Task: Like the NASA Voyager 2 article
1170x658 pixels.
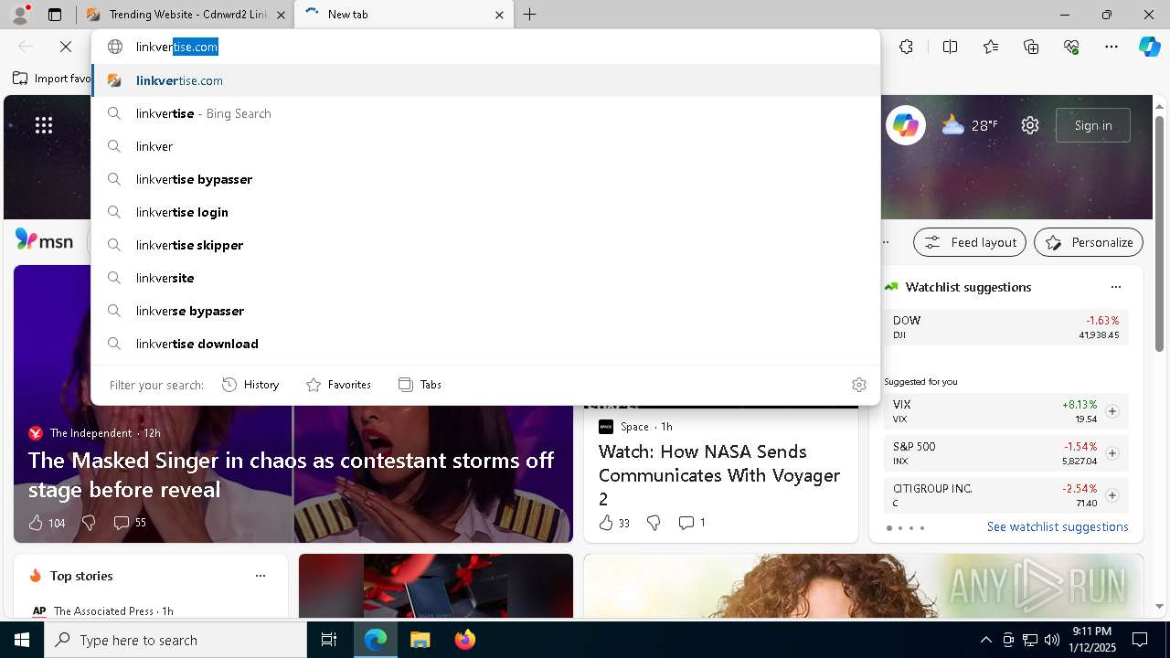Action: tap(614, 523)
